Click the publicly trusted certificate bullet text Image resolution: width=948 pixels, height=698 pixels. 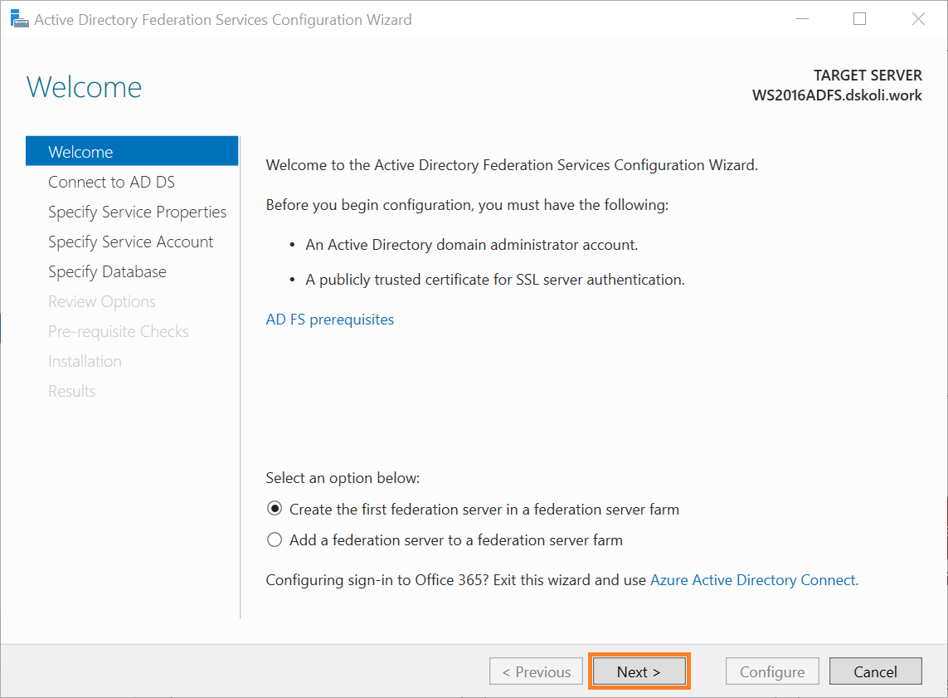click(495, 280)
